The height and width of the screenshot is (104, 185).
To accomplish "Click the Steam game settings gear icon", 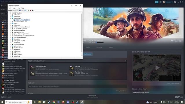I will [x=172, y=41].
